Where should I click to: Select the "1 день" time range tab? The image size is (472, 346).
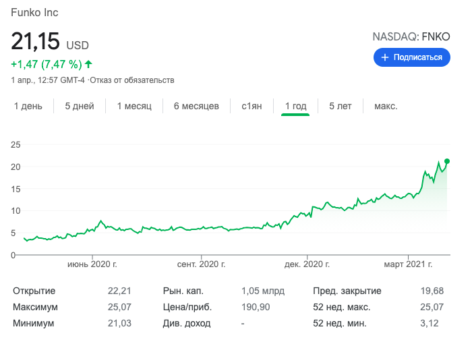point(28,107)
